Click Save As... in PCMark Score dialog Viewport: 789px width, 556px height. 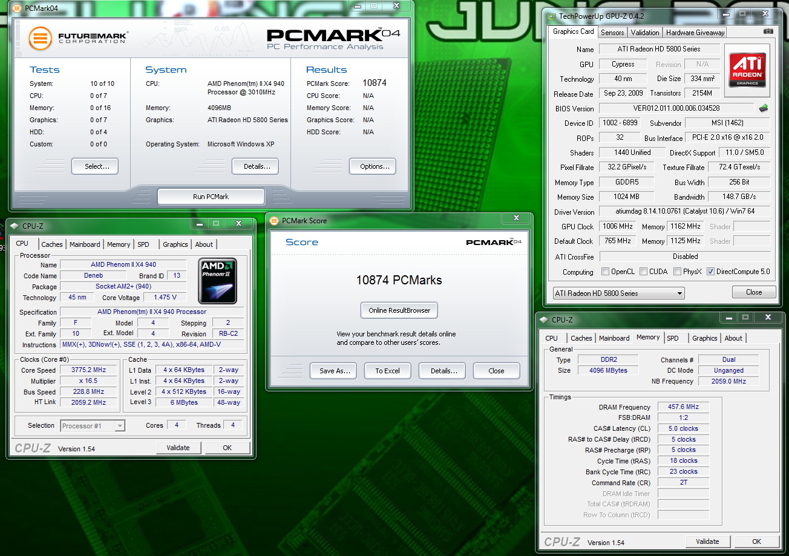pos(333,371)
